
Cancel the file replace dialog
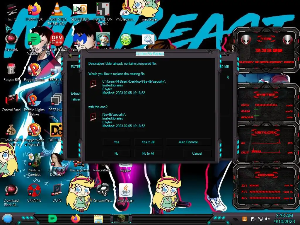pos(197,154)
